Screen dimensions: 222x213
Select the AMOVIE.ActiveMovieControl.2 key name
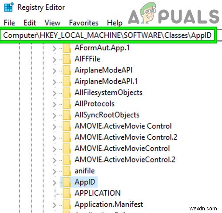[125, 160]
